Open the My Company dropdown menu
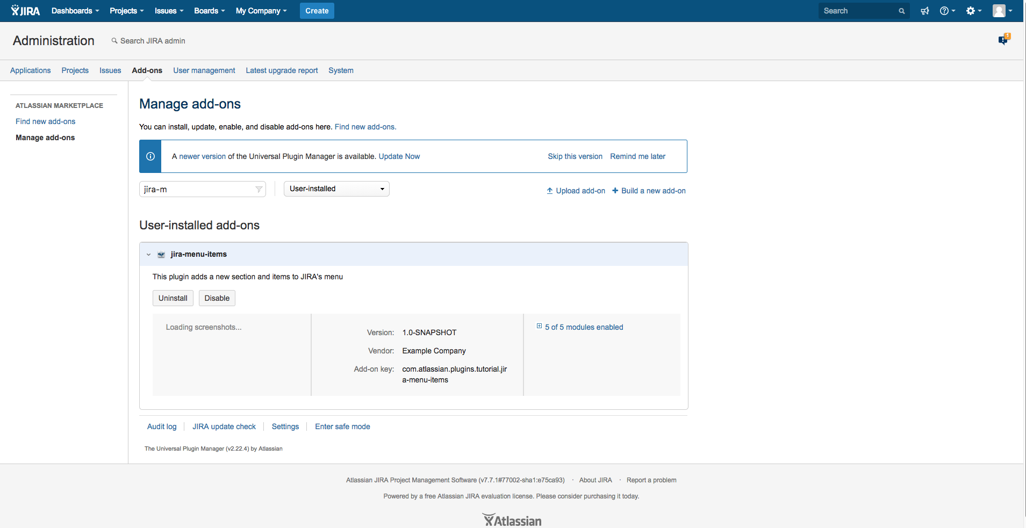Viewport: 1026px width, 528px height. pos(261,11)
